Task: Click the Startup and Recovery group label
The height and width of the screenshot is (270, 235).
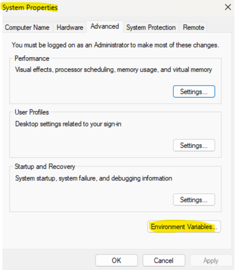Action: (45, 167)
